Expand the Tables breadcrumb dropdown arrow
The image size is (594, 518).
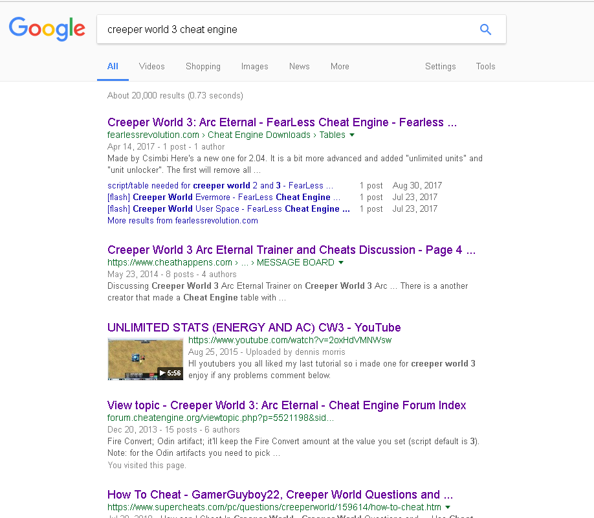click(x=351, y=135)
